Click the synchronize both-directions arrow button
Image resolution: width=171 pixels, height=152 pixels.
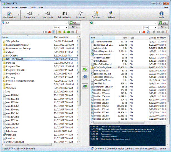[85, 86]
